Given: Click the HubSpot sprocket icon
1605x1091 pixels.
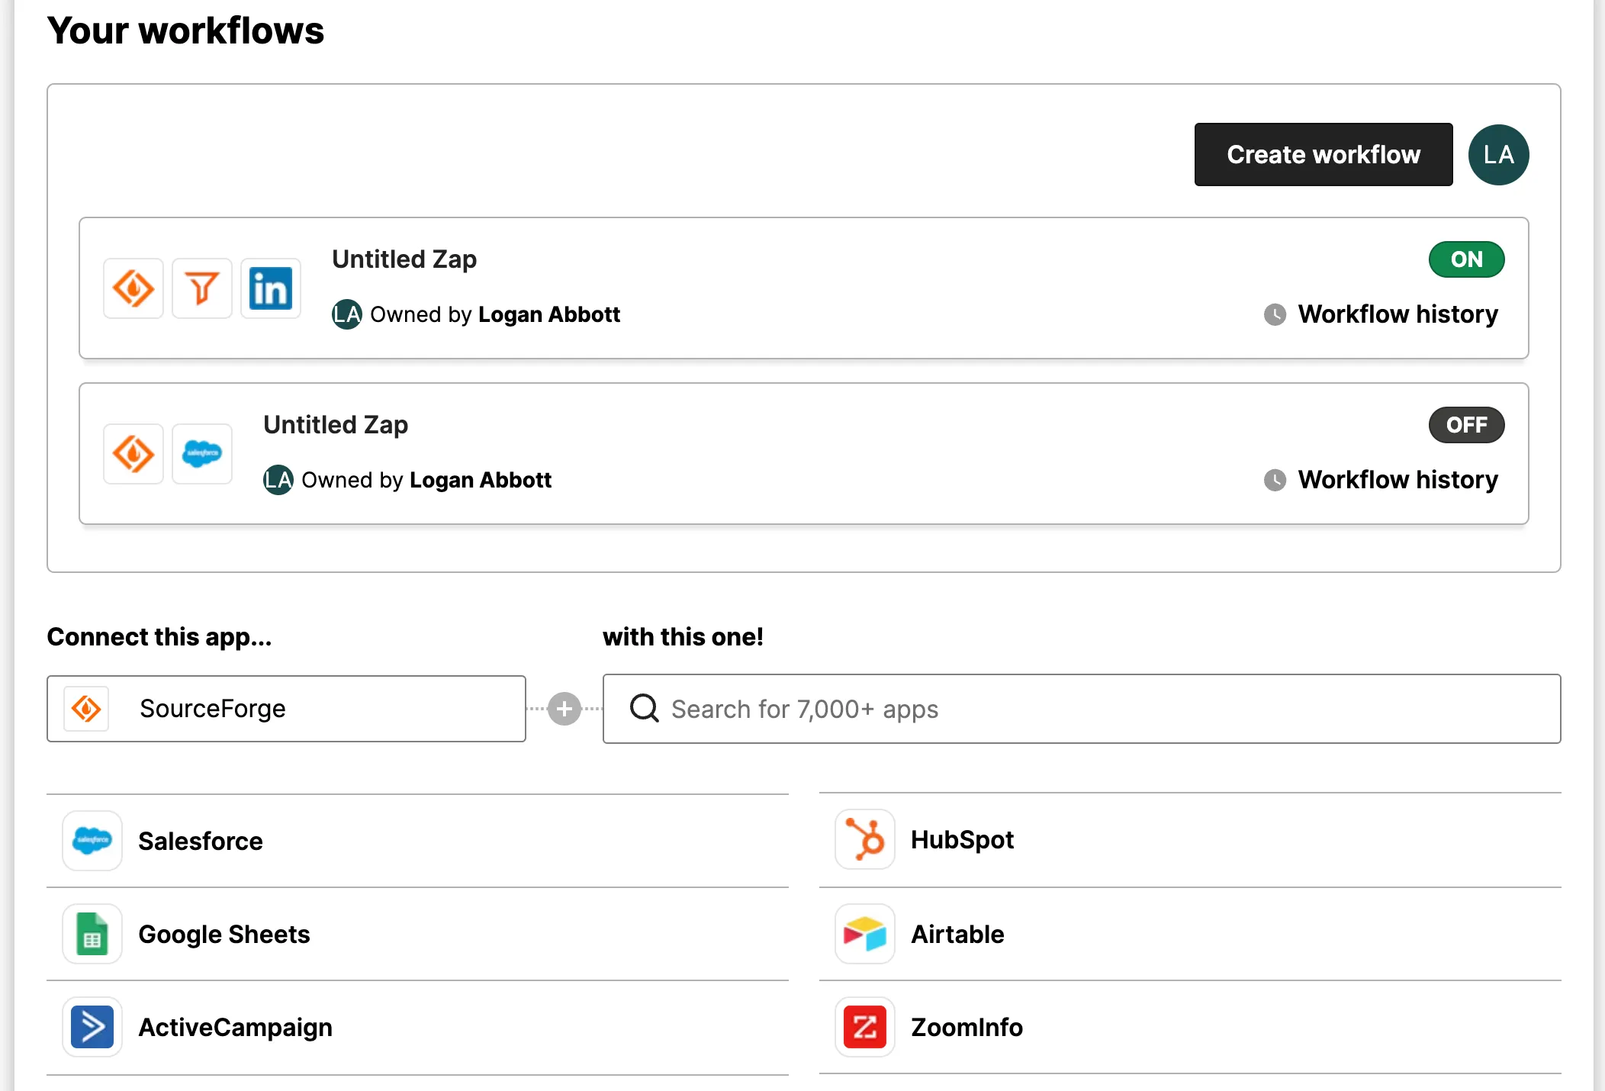Looking at the screenshot, I should [x=865, y=839].
